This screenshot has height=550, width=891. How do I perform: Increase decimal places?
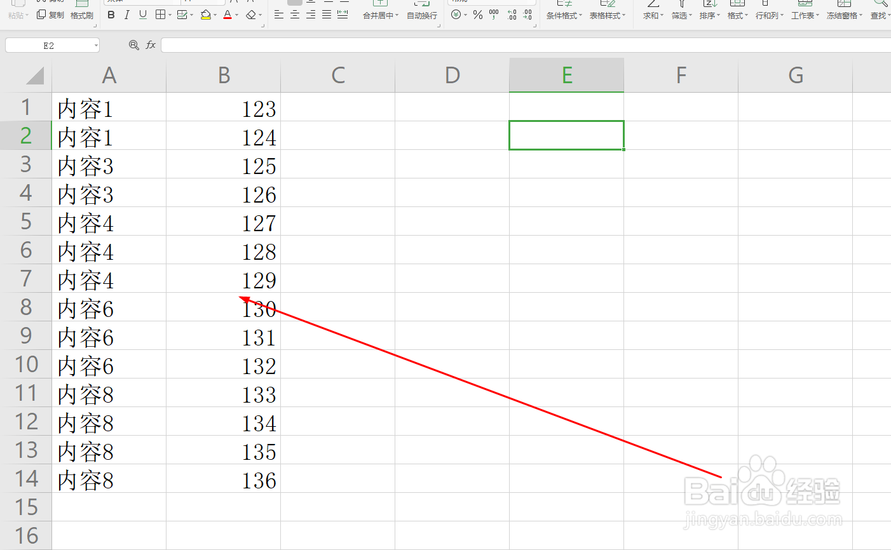(512, 15)
